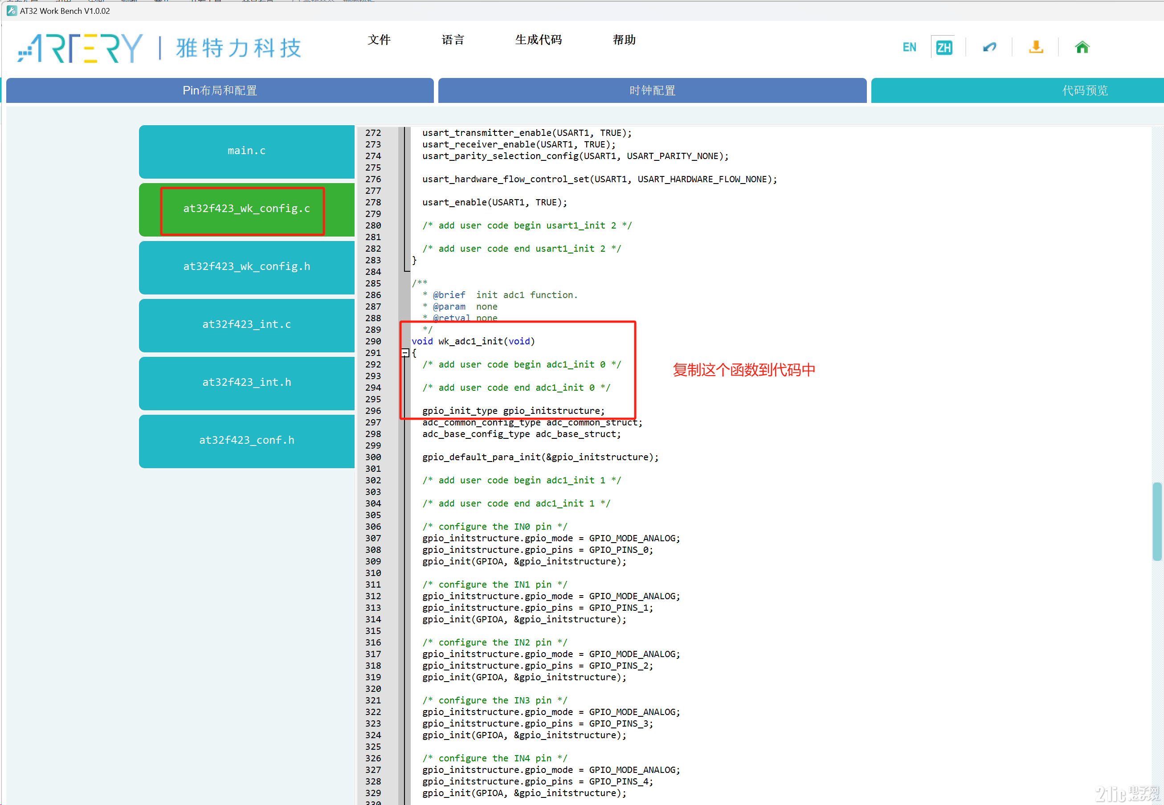Open at32f423_int.c preview
Viewport: 1164px width, 805px height.
click(247, 325)
